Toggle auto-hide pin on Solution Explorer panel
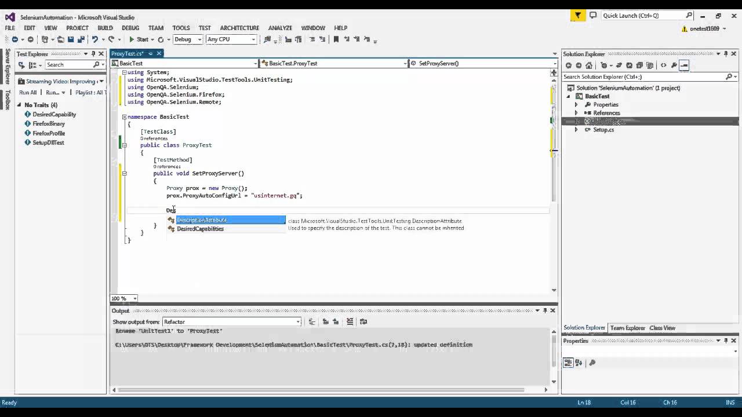The image size is (742, 417). tap(726, 54)
